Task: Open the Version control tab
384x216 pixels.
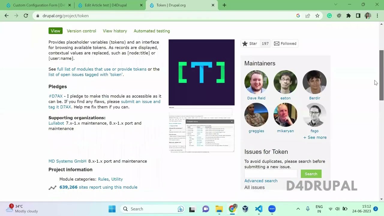Action: (81, 31)
